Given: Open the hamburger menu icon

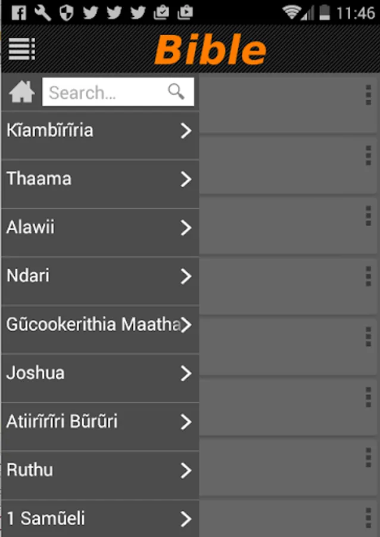Looking at the screenshot, I should click(22, 48).
